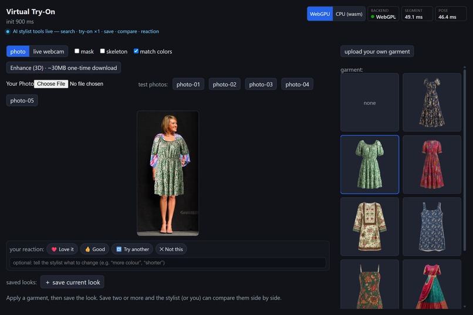Click the stylist feedback text field
The width and height of the screenshot is (473, 315).
point(168,263)
